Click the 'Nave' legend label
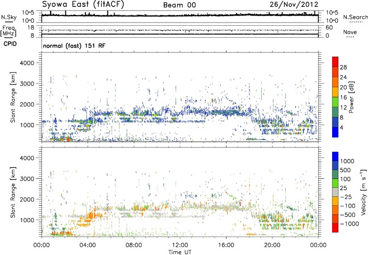The image size is (368, 255). [350, 32]
